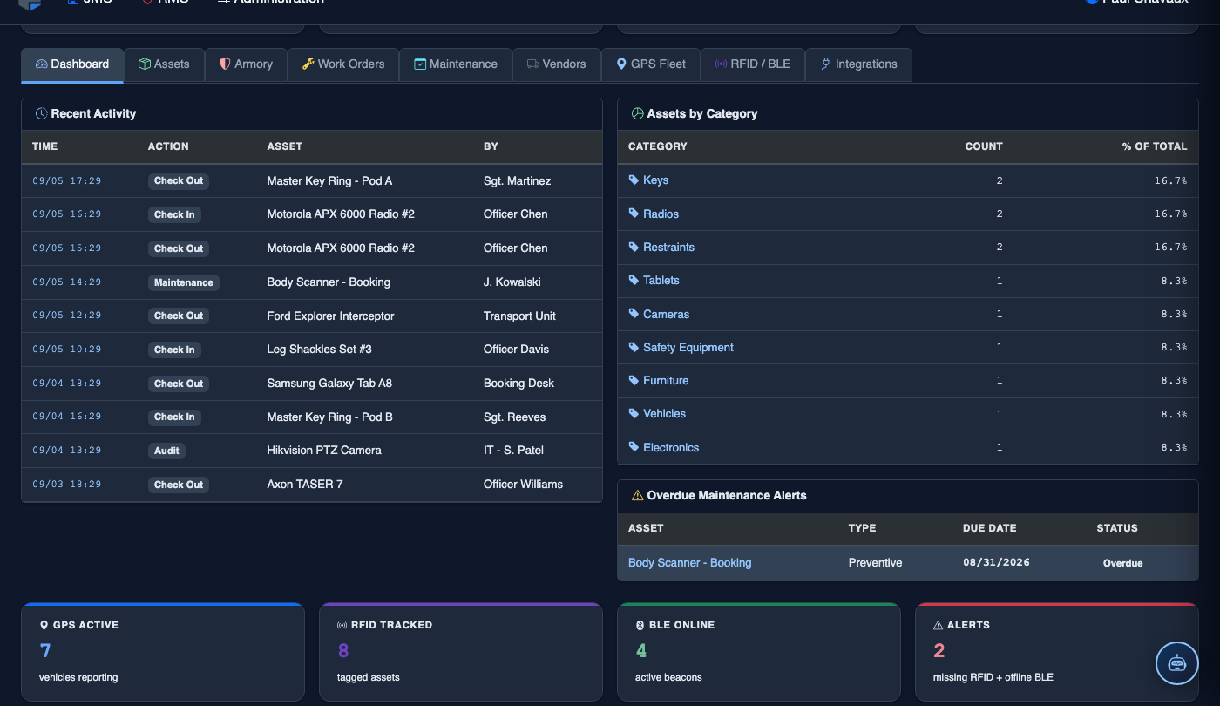The width and height of the screenshot is (1220, 706).
Task: Click the chatbot assistant robot icon
Action: (1177, 663)
